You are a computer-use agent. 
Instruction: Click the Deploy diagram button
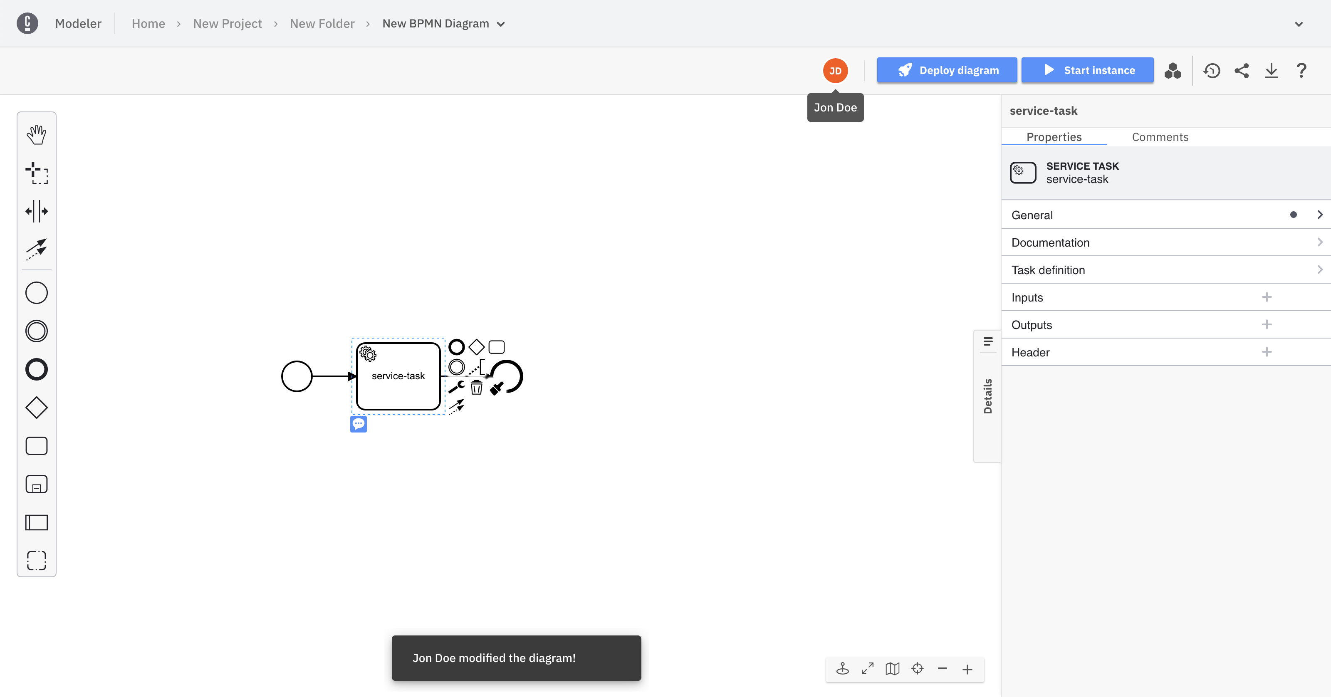[947, 70]
